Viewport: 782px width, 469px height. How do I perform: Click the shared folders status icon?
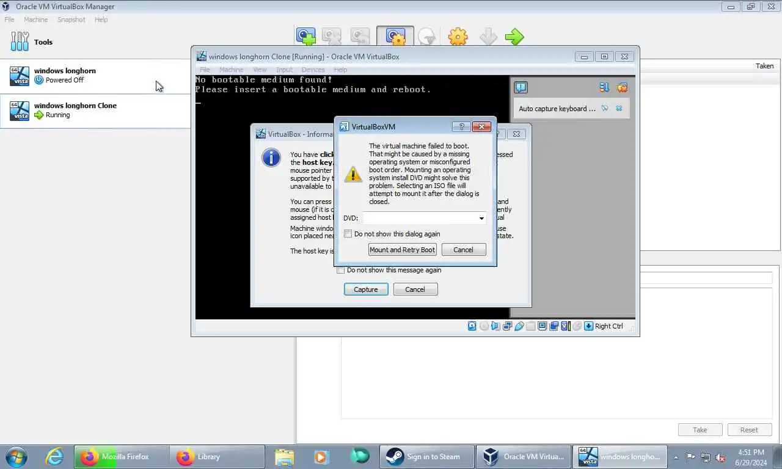point(530,326)
